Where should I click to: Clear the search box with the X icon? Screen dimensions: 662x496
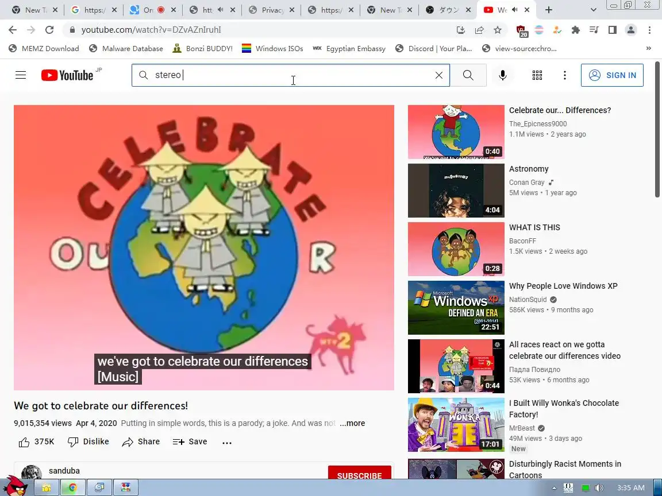[439, 75]
